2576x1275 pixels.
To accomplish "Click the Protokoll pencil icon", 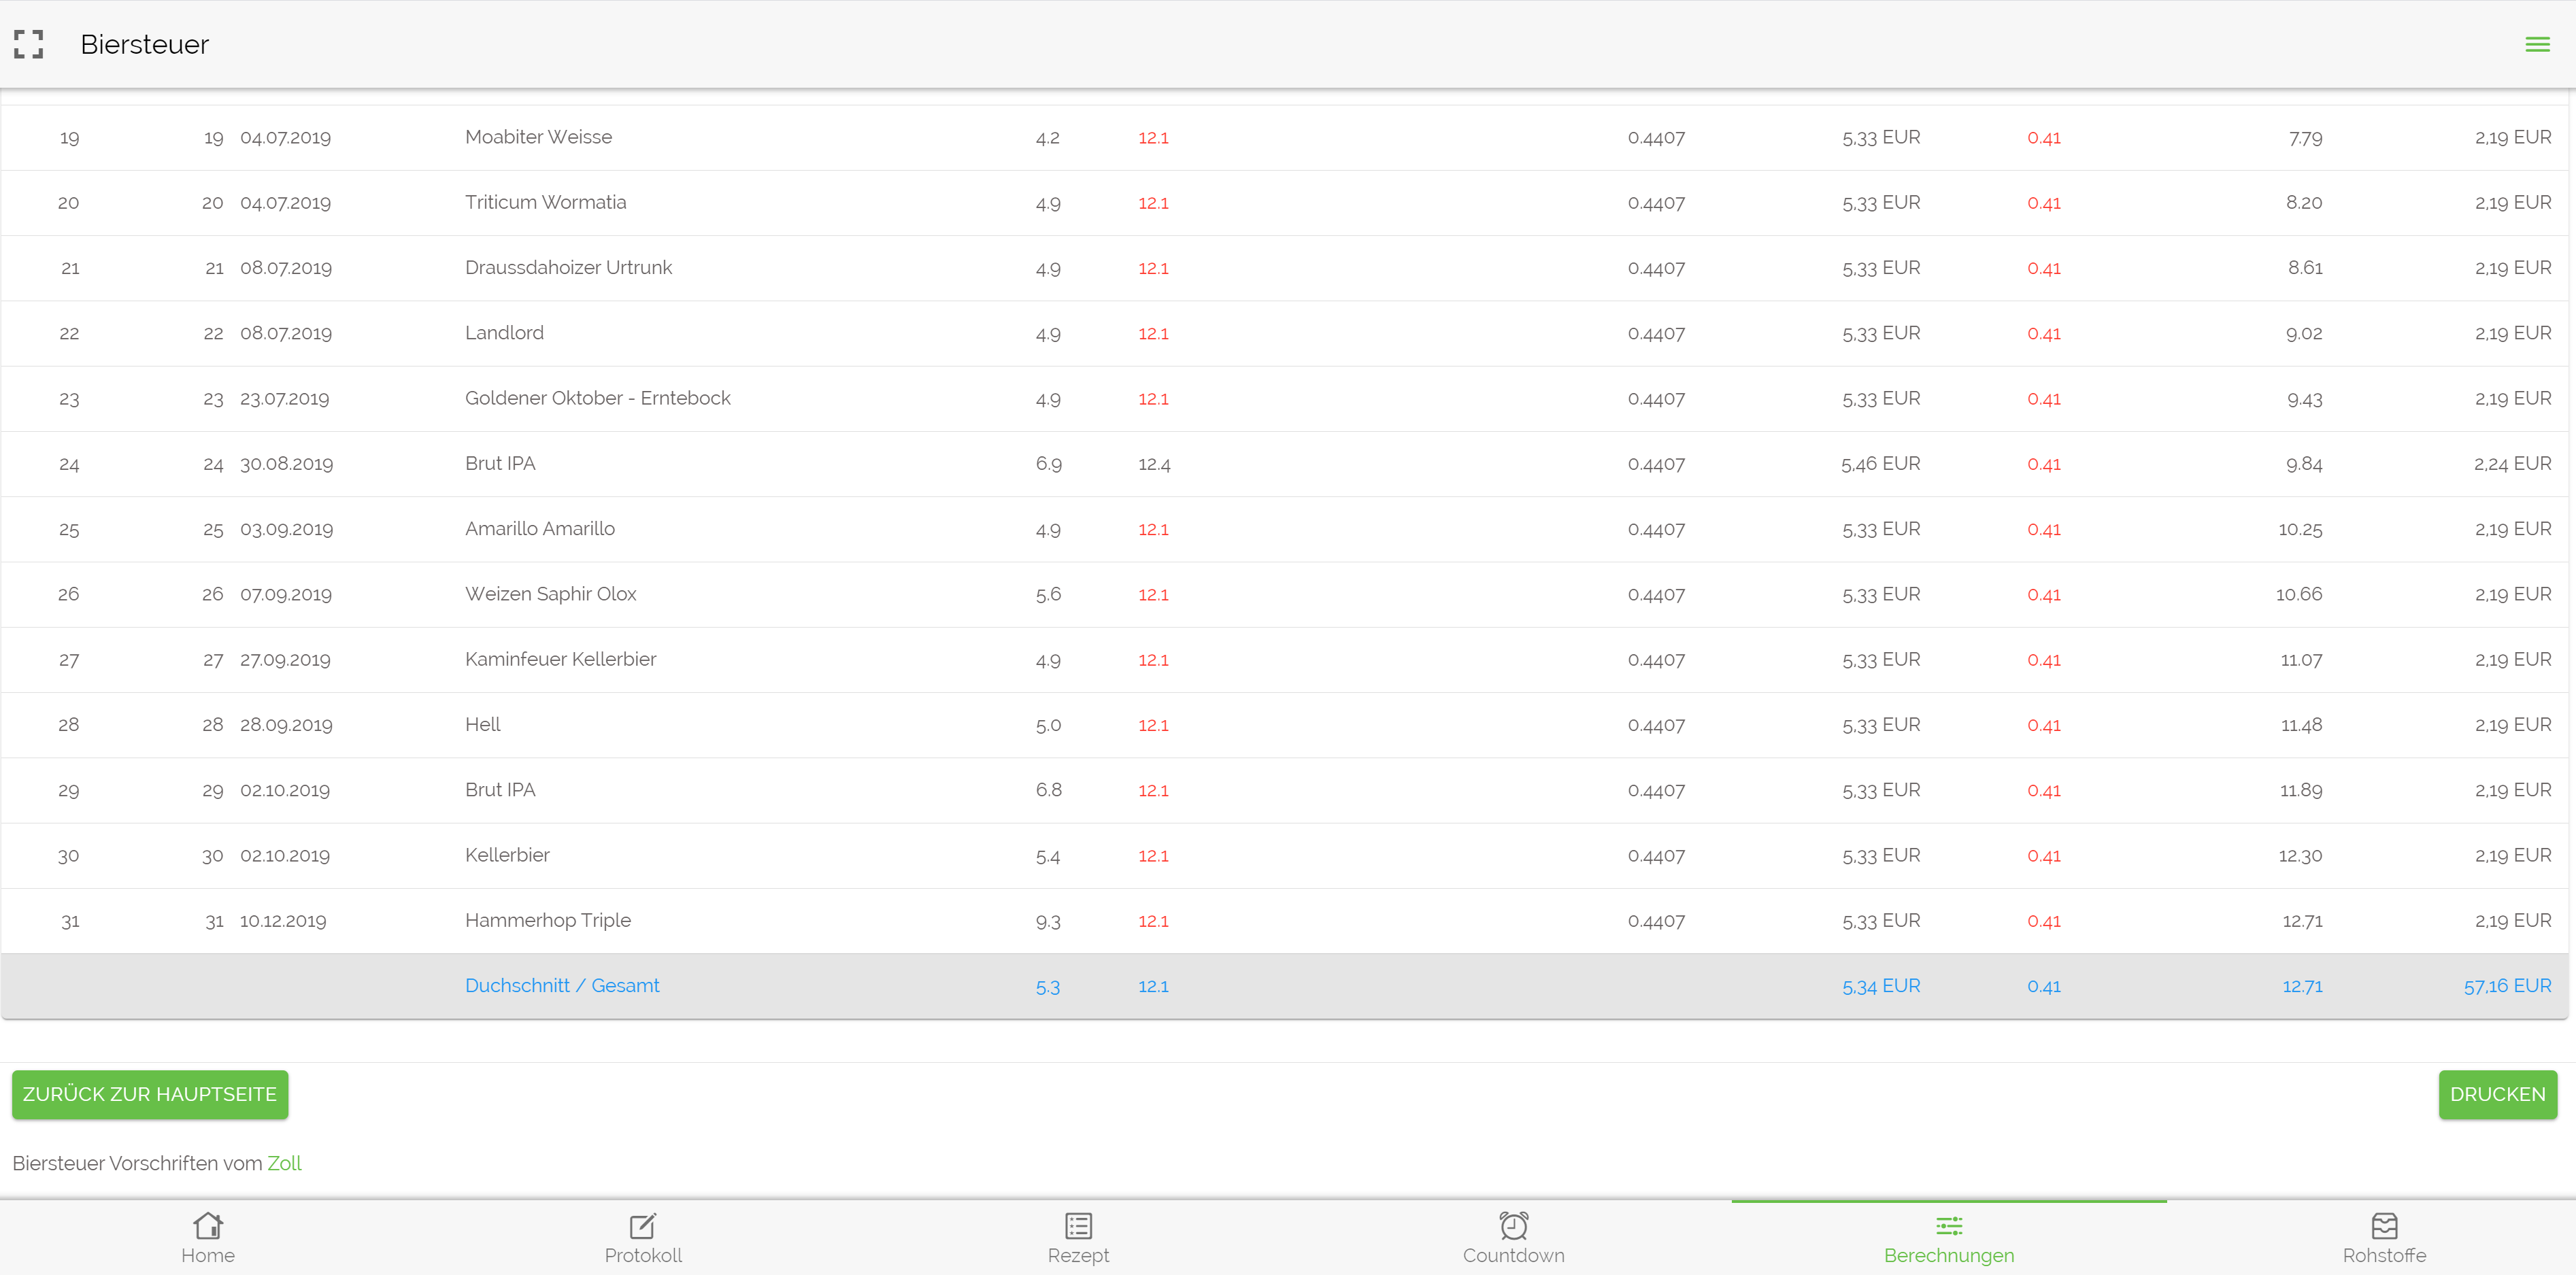I will 643,1225.
